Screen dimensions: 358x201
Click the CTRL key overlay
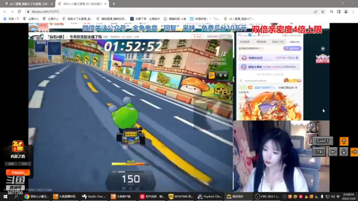pyautogui.click(x=319, y=152)
